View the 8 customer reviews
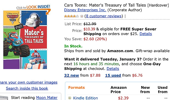Image resolution: width=170 pixels, height=100 pixels. pyautogui.click(x=104, y=16)
